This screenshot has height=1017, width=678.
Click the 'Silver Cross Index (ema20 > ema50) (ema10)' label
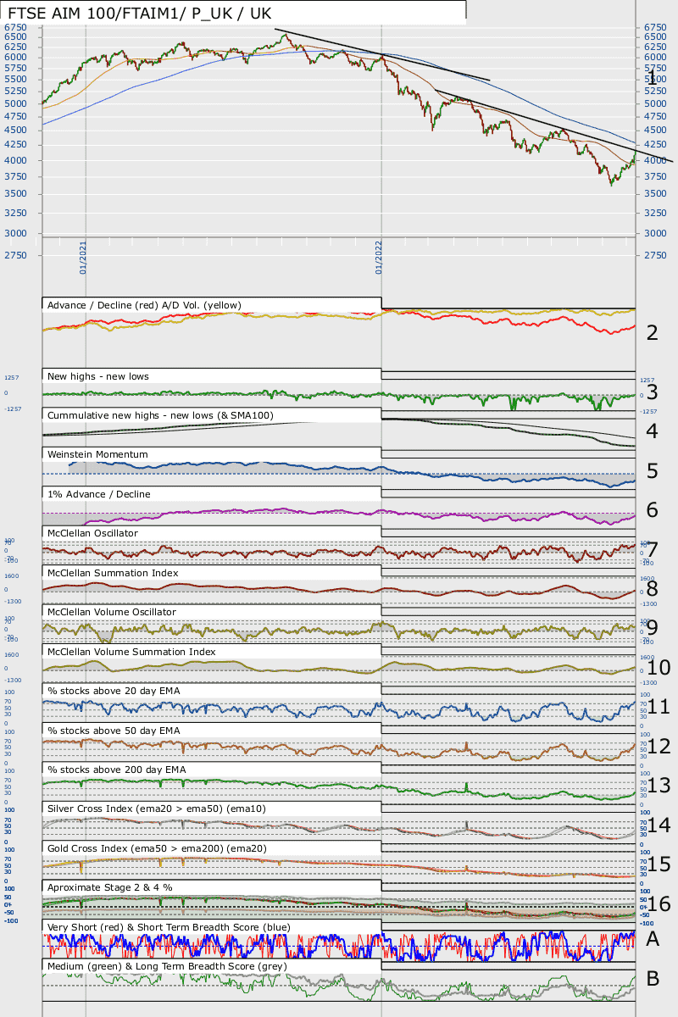[x=157, y=809]
